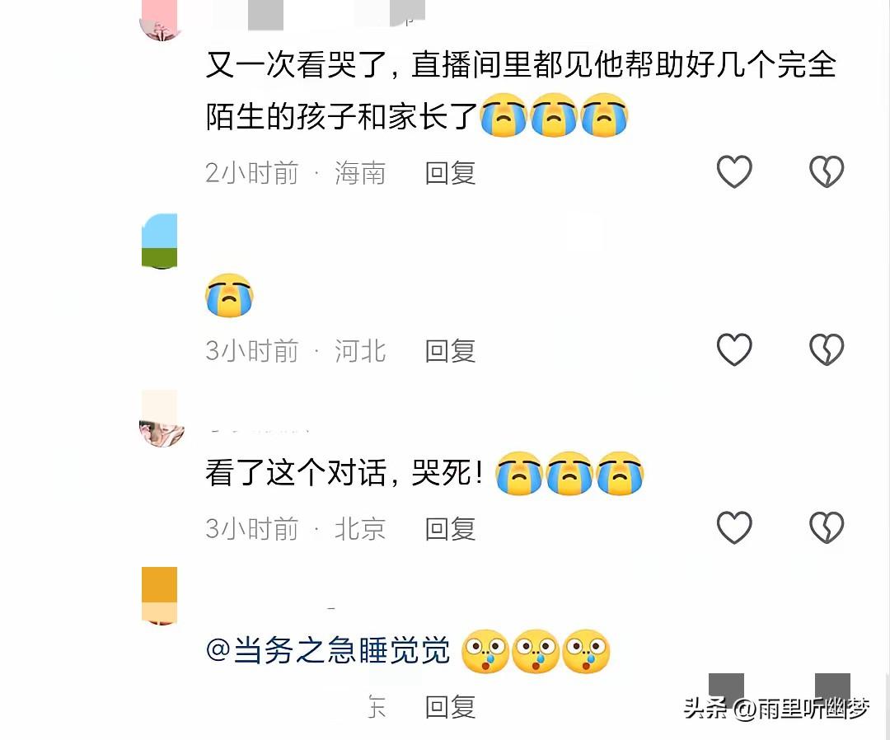Dislike the Hainan comment with broken heart
This screenshot has height=740, width=890.
point(827,171)
